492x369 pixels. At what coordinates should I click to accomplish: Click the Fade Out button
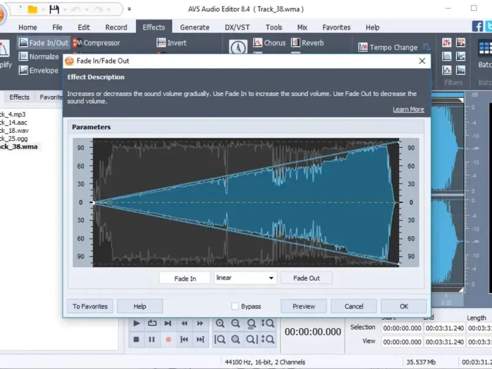306,278
